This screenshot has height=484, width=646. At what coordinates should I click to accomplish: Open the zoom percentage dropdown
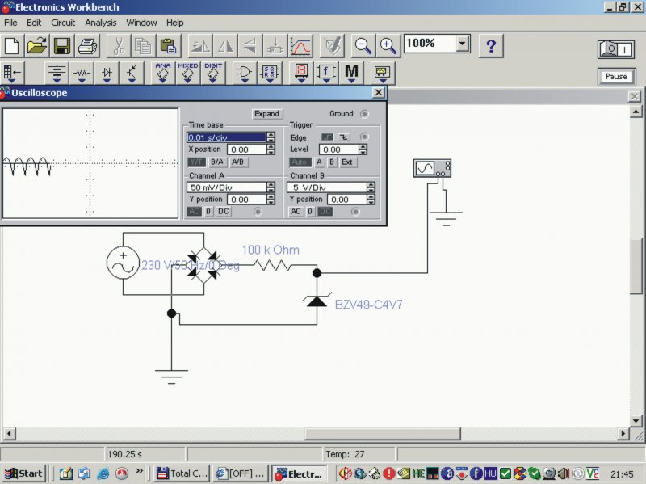463,44
